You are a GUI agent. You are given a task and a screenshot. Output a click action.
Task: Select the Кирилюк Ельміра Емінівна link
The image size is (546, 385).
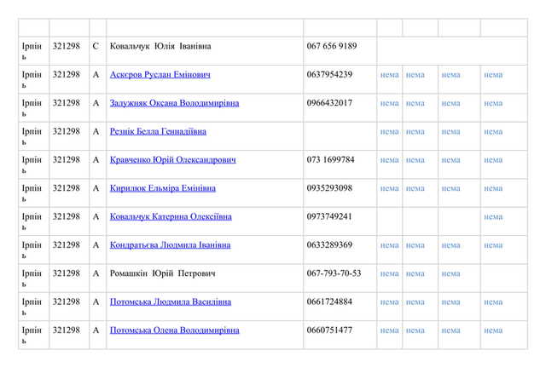click(x=162, y=188)
